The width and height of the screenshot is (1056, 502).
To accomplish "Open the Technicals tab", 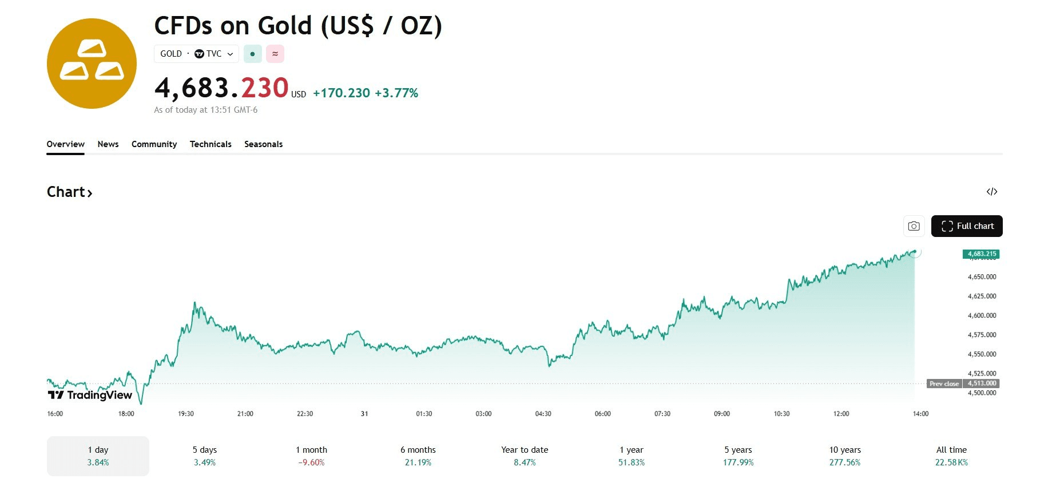I will tap(211, 144).
